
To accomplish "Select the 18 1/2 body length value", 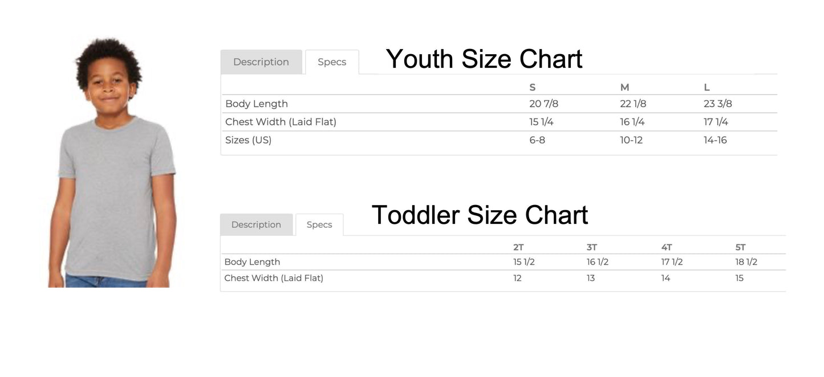I will 746,262.
